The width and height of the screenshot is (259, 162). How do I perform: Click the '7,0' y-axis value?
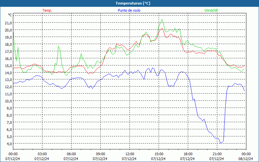[x=9, y=122]
